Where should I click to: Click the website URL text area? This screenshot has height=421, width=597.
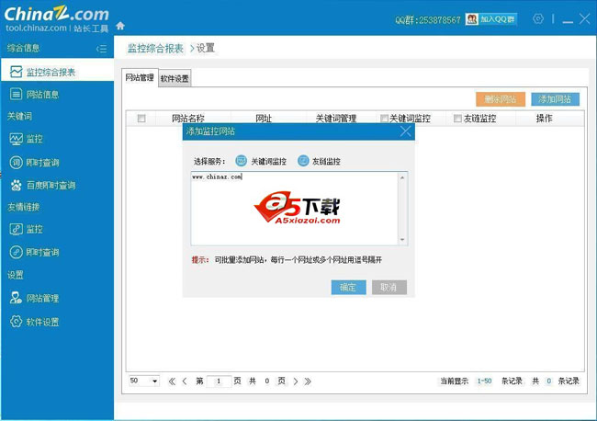point(294,209)
